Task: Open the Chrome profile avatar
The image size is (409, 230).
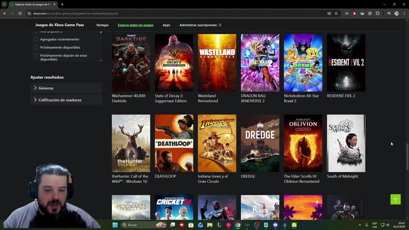Action: [397, 13]
